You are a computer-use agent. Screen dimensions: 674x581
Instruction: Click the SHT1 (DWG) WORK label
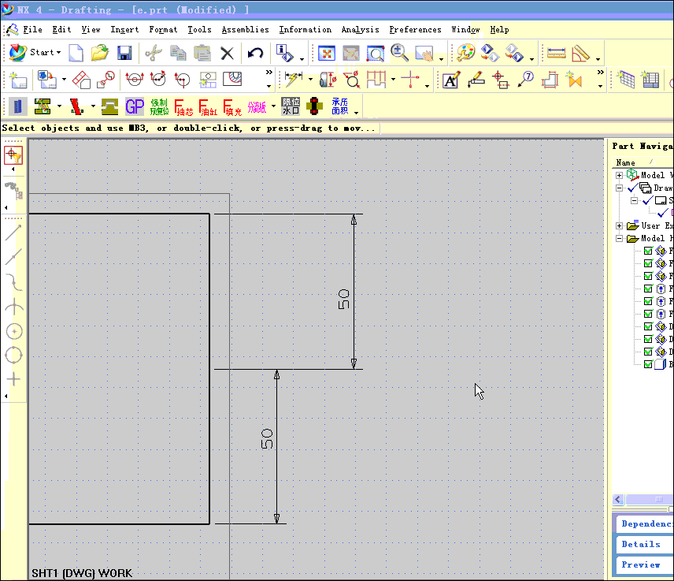tap(82, 573)
